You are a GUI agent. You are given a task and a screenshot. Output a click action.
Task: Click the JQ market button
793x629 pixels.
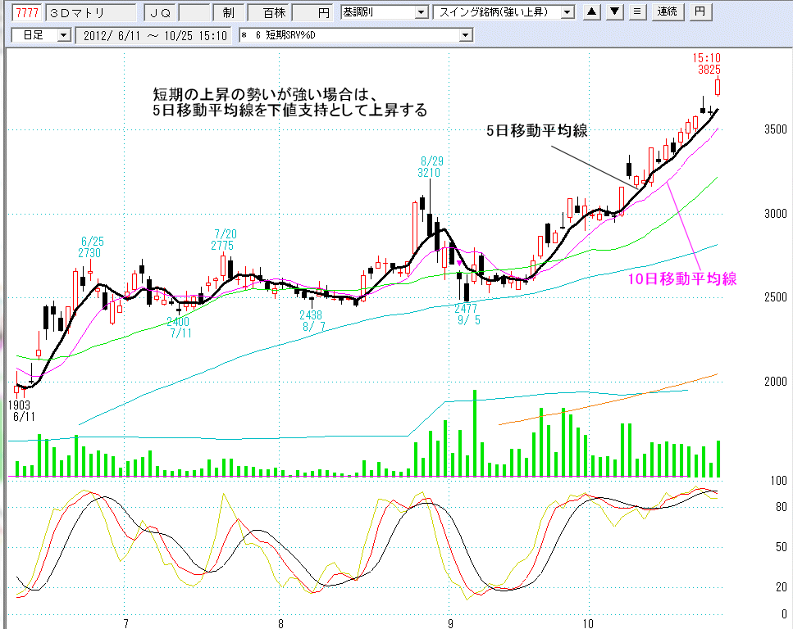(x=160, y=12)
